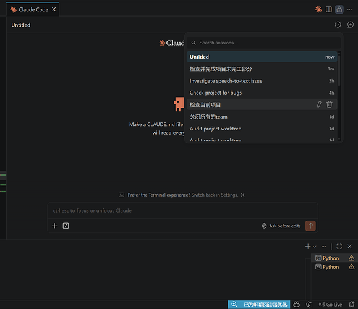Select the Untitled session row
The image size is (358, 309).
(x=262, y=57)
